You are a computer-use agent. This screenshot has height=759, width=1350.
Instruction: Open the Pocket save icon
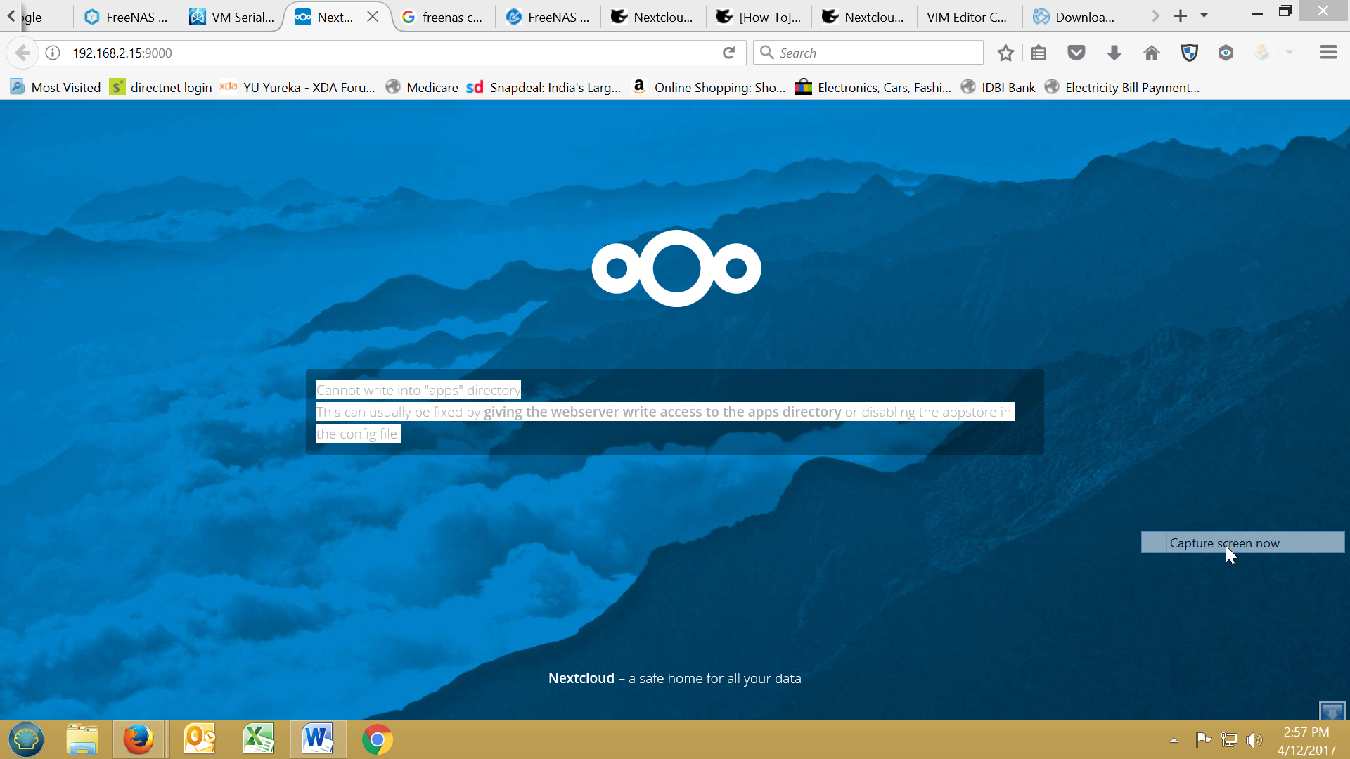coord(1076,53)
